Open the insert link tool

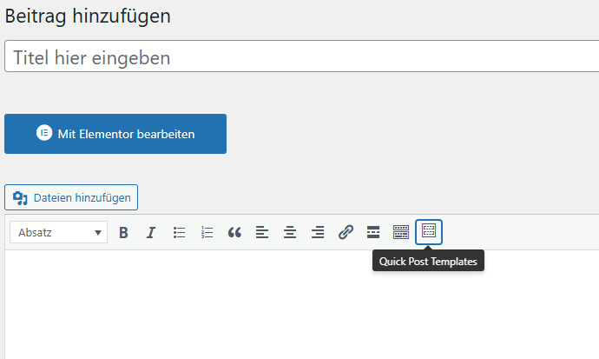[346, 232]
